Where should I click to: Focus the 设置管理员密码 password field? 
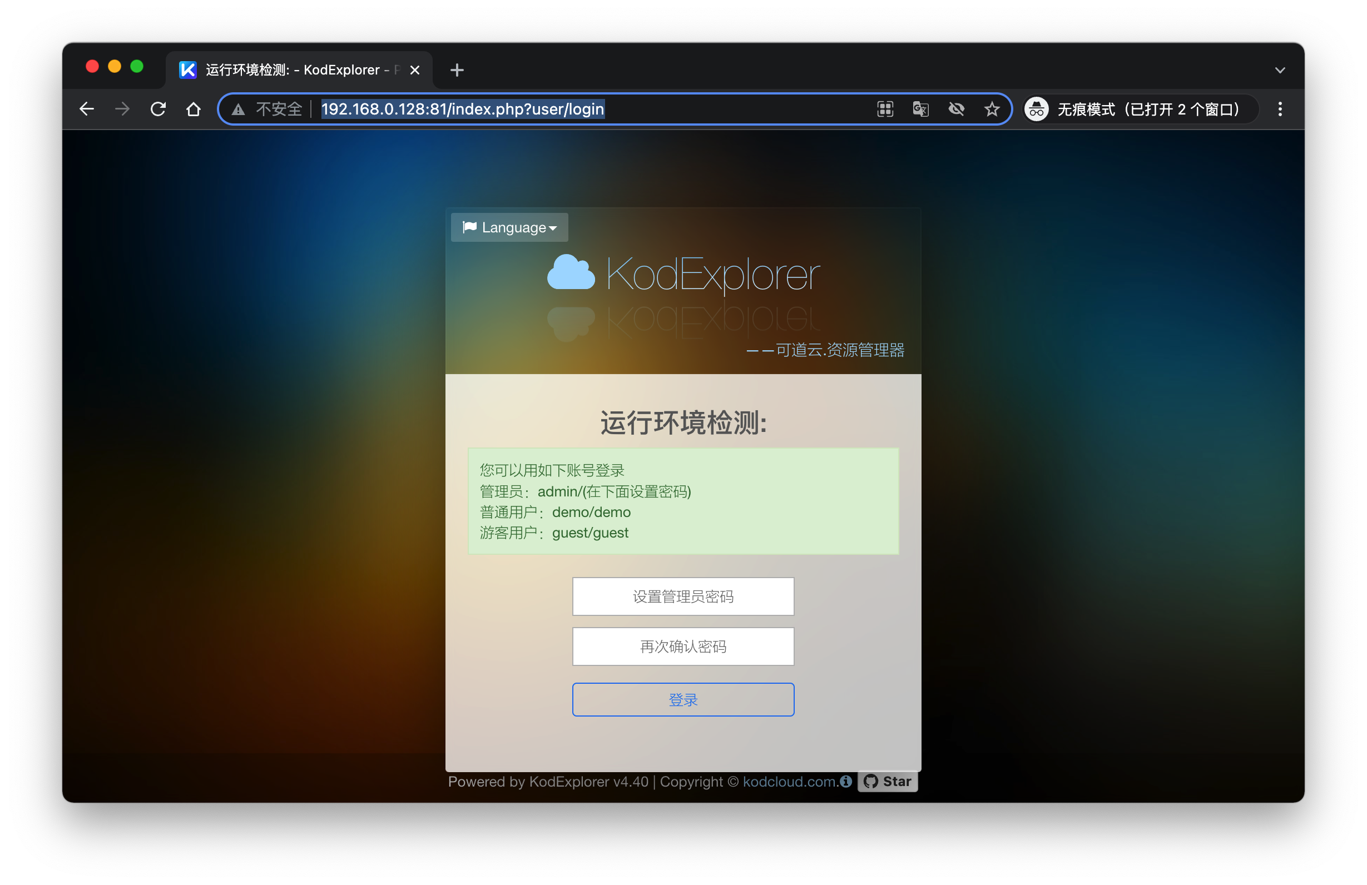tap(683, 596)
